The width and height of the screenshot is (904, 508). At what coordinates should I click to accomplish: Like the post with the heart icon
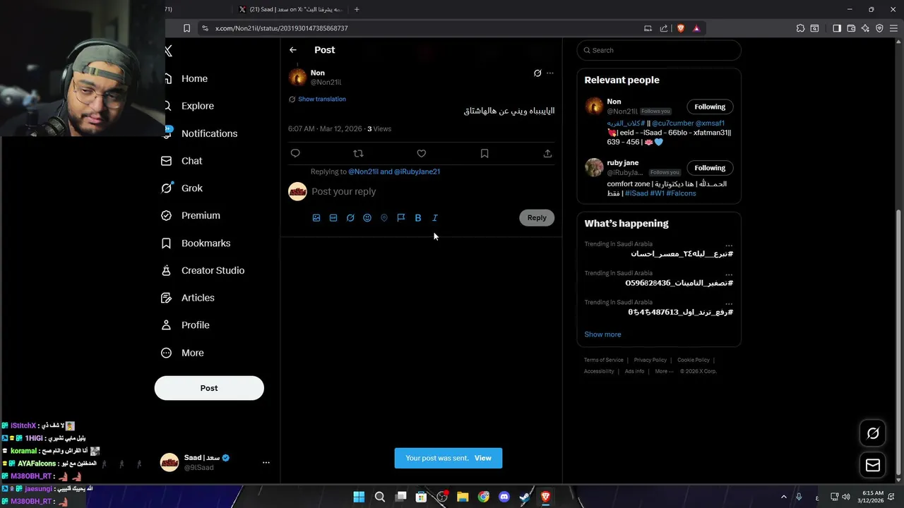[x=422, y=153]
